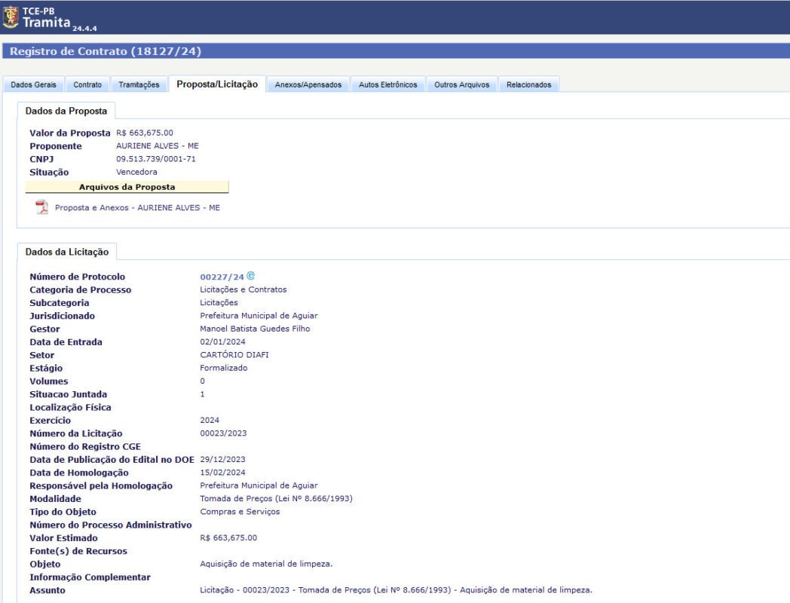Switch to the Autos Eletrônicos tab

(388, 84)
